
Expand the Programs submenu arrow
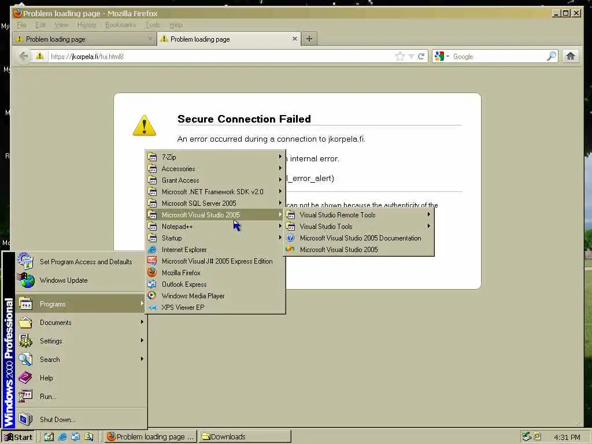[142, 304]
